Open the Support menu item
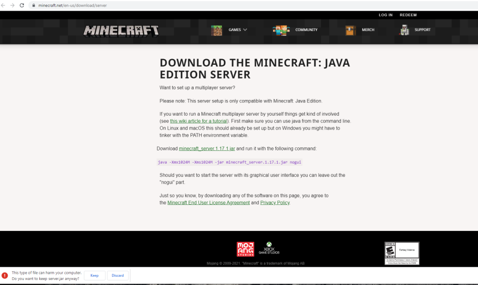478x285 pixels. pyautogui.click(x=422, y=30)
